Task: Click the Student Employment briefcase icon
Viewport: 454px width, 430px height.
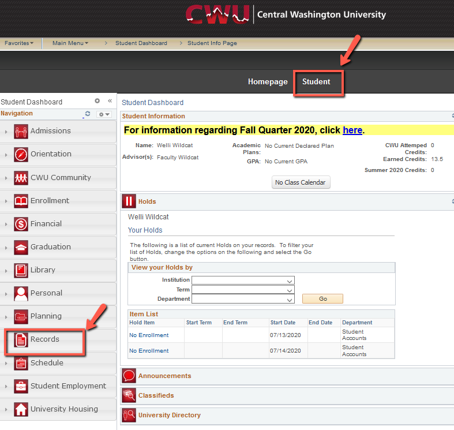Action: (21, 386)
